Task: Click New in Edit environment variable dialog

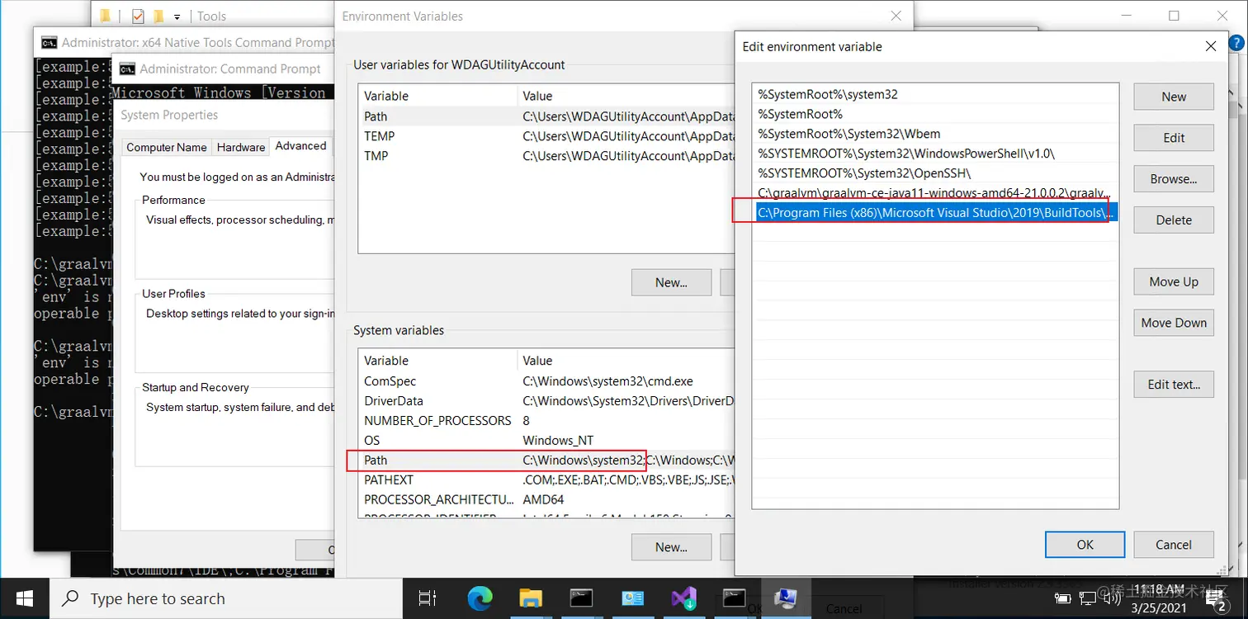Action: pos(1174,97)
